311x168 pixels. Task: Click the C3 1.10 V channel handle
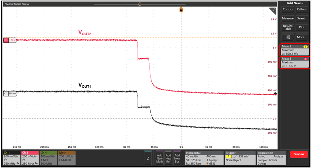point(10,40)
